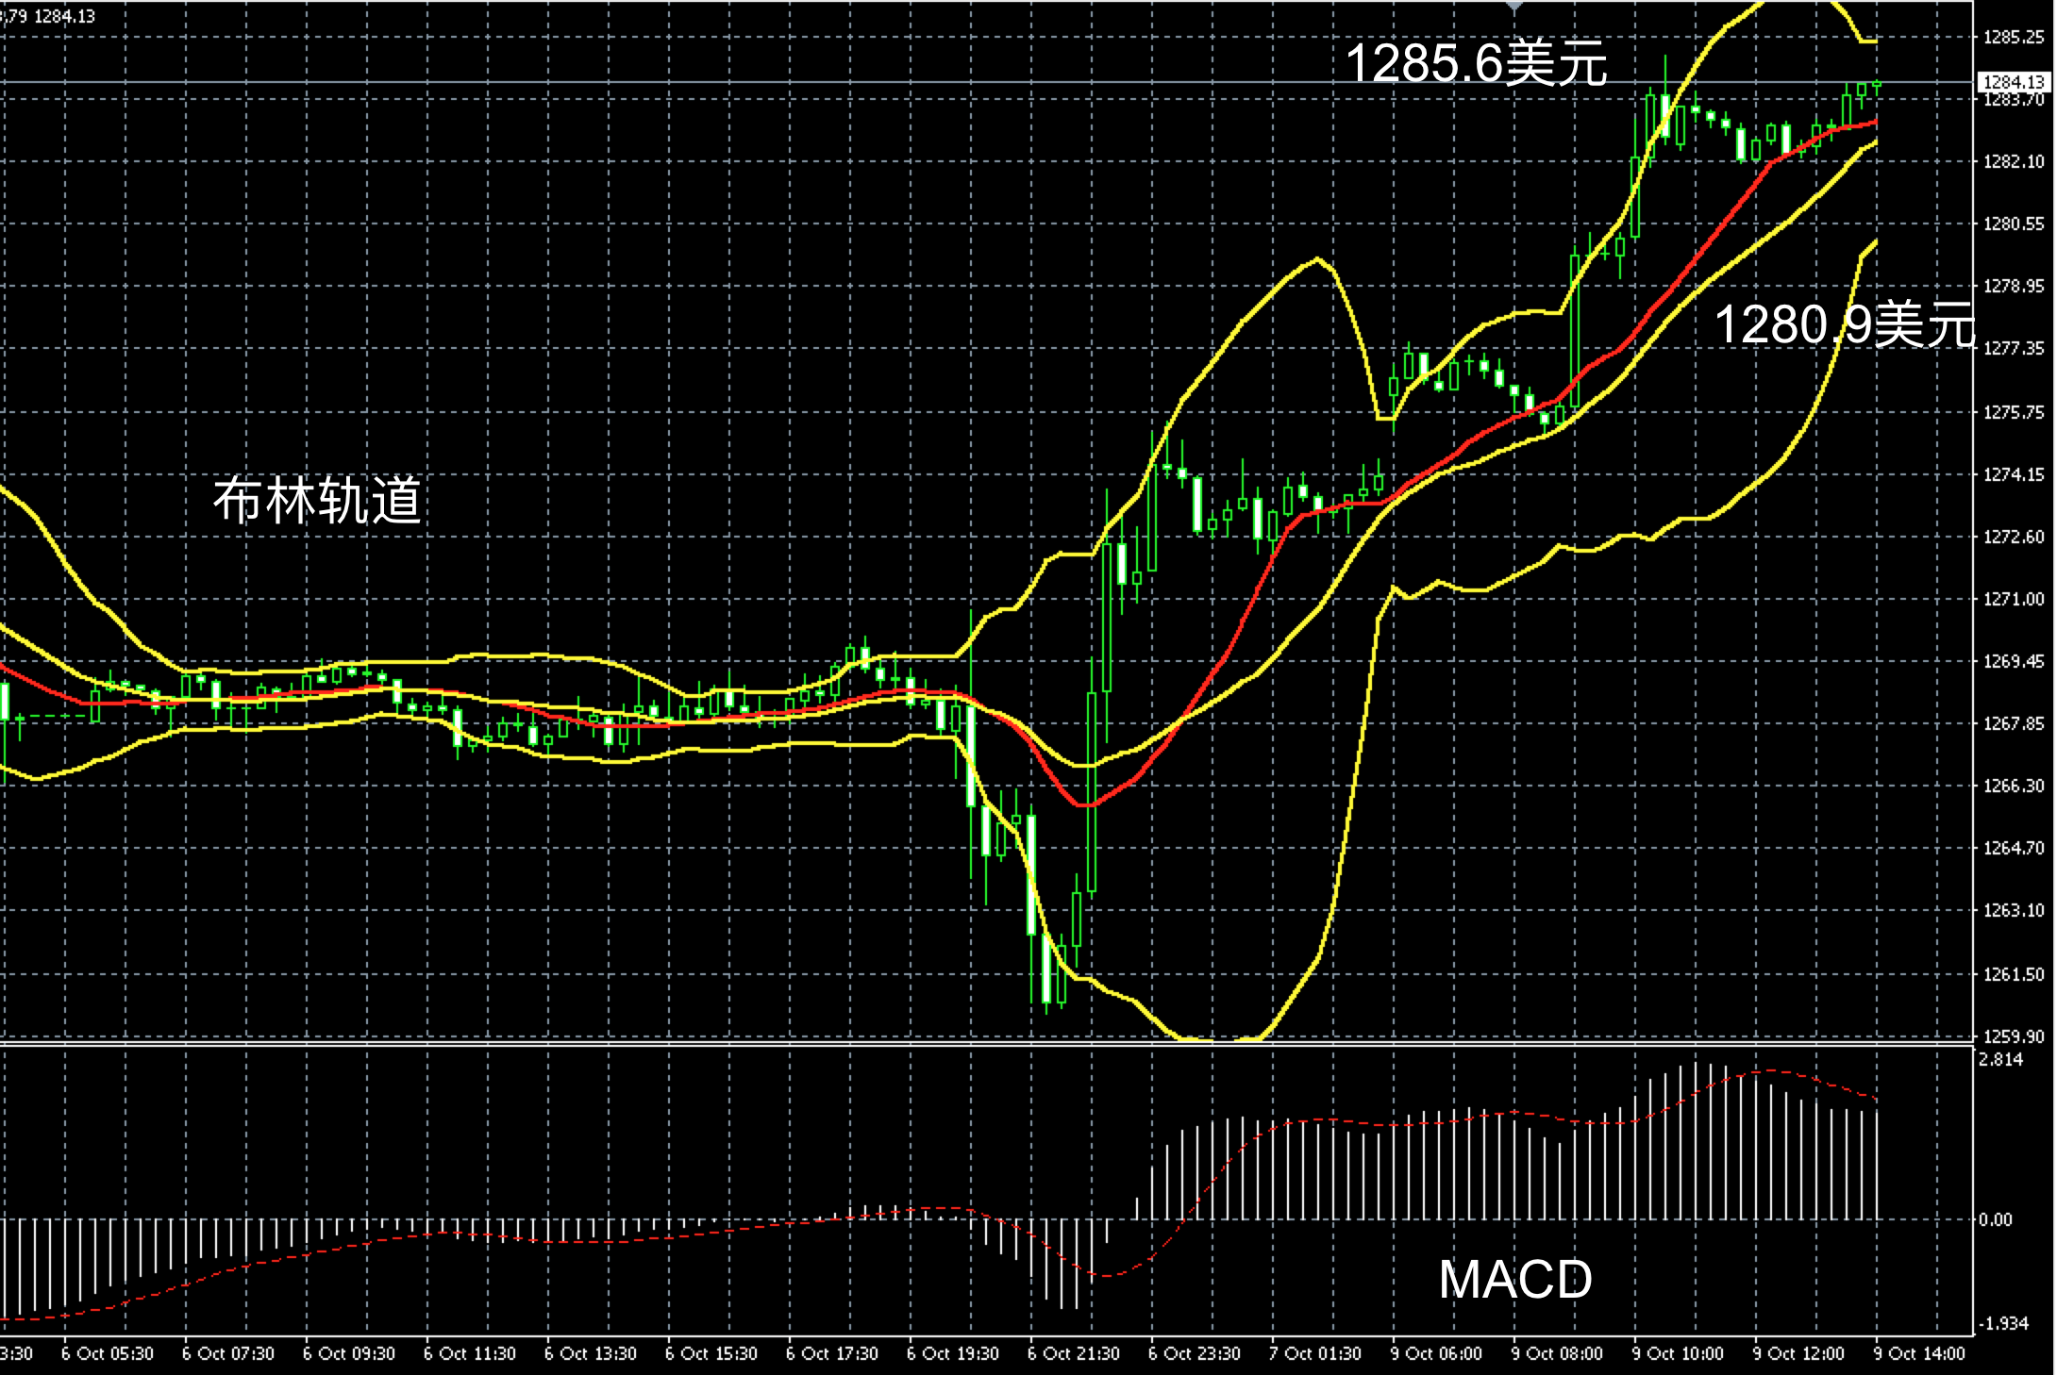Click the 1285.6美元 resistance annotation

(1476, 64)
